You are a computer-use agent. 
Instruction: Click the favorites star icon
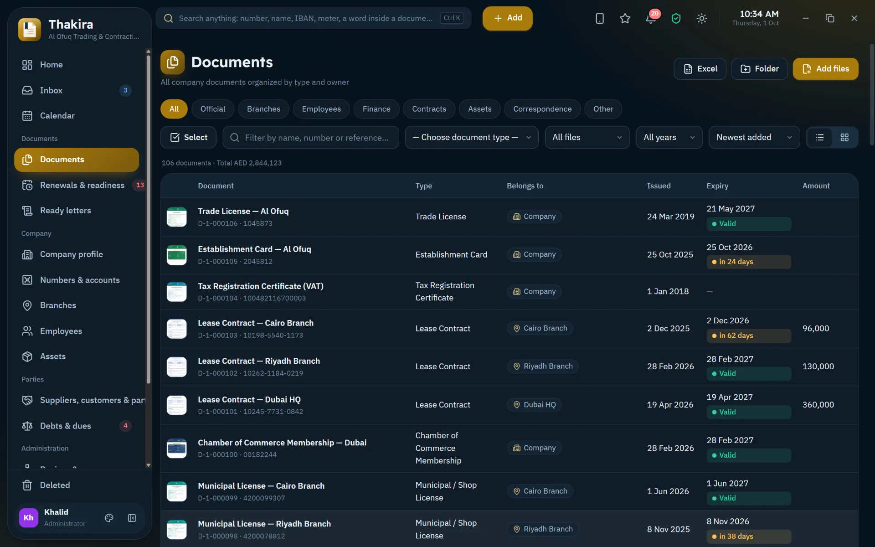(x=625, y=18)
